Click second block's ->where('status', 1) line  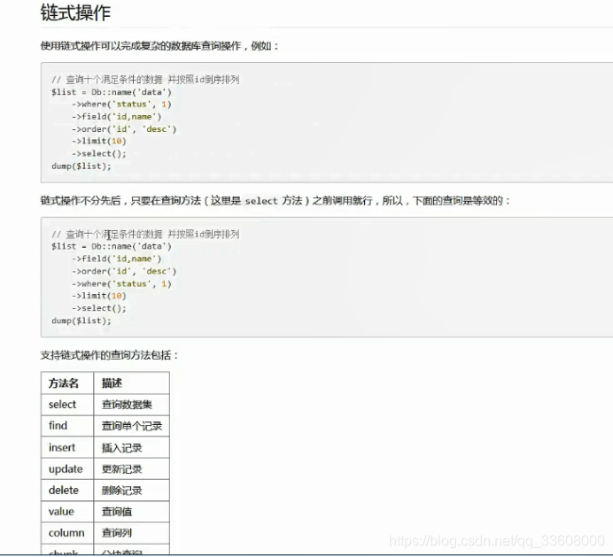tap(121, 283)
